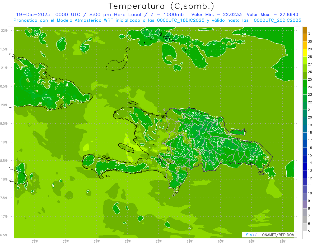Click the "SisTT – ONAMET/REP.DOM." label box
The width and height of the screenshot is (317, 245).
(270, 235)
